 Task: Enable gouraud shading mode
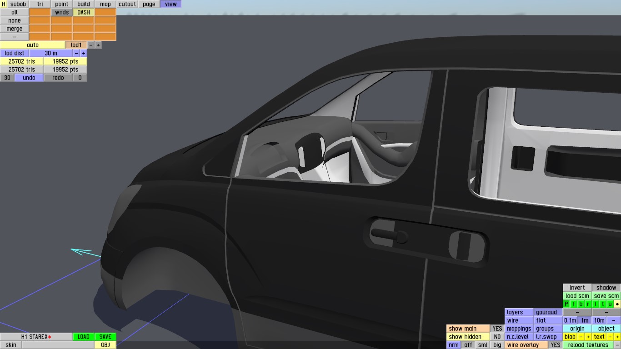[548, 312]
